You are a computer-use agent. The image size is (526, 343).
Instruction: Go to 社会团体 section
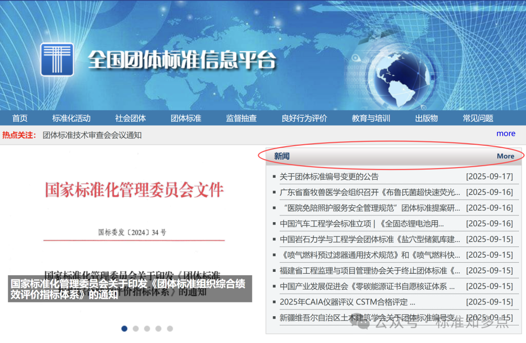point(131,118)
